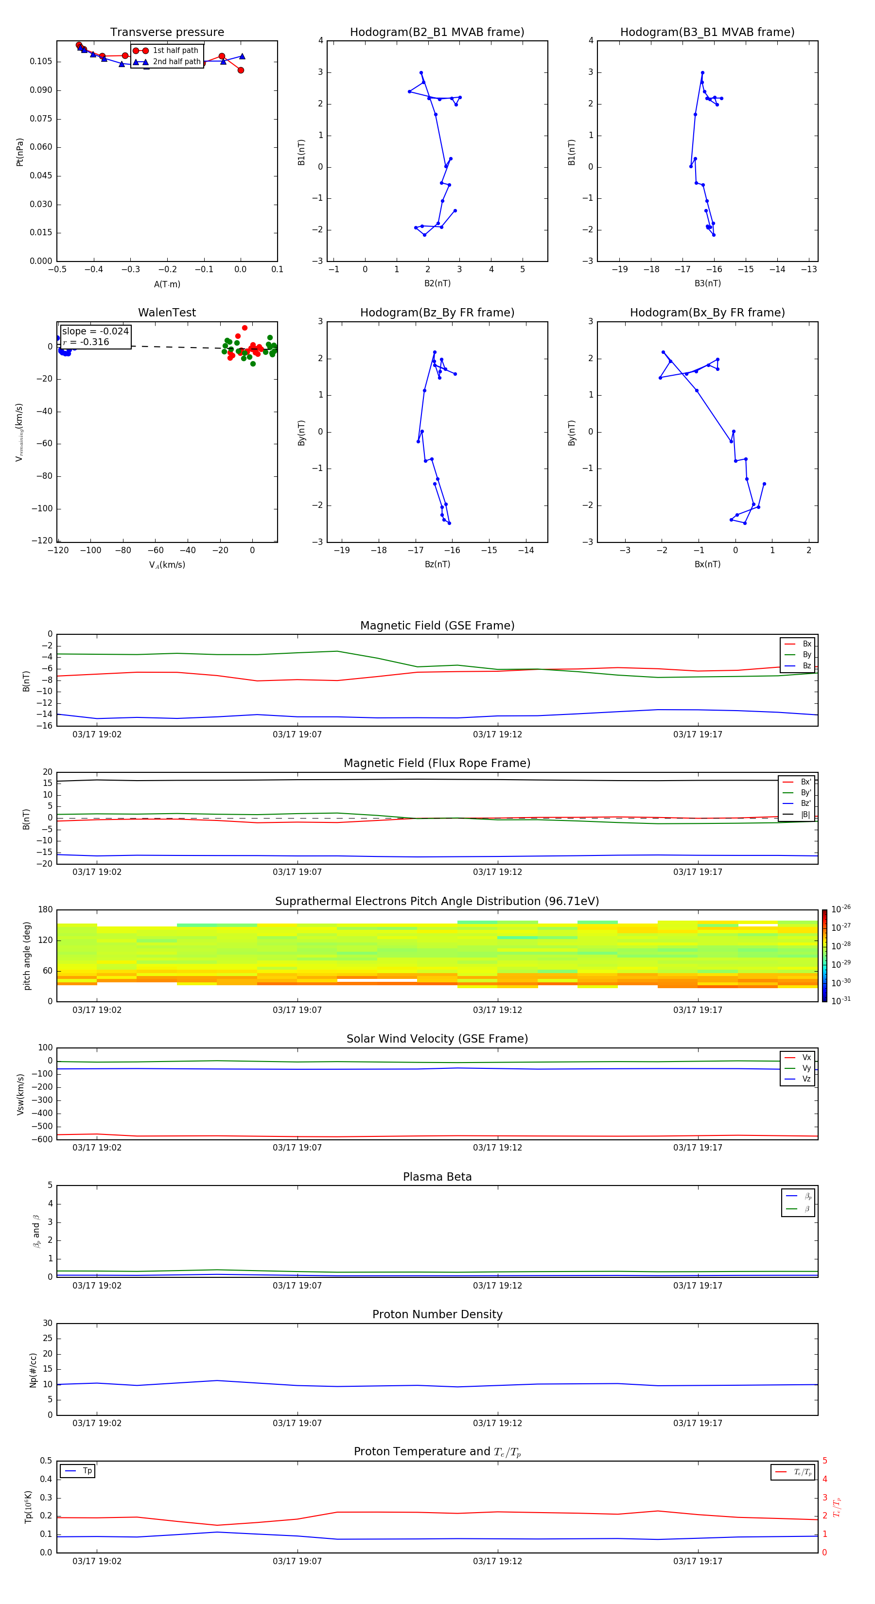The width and height of the screenshot is (875, 1604).
Task: Select the red Bx legend entry in GSE plot
Action: pyautogui.click(x=798, y=644)
